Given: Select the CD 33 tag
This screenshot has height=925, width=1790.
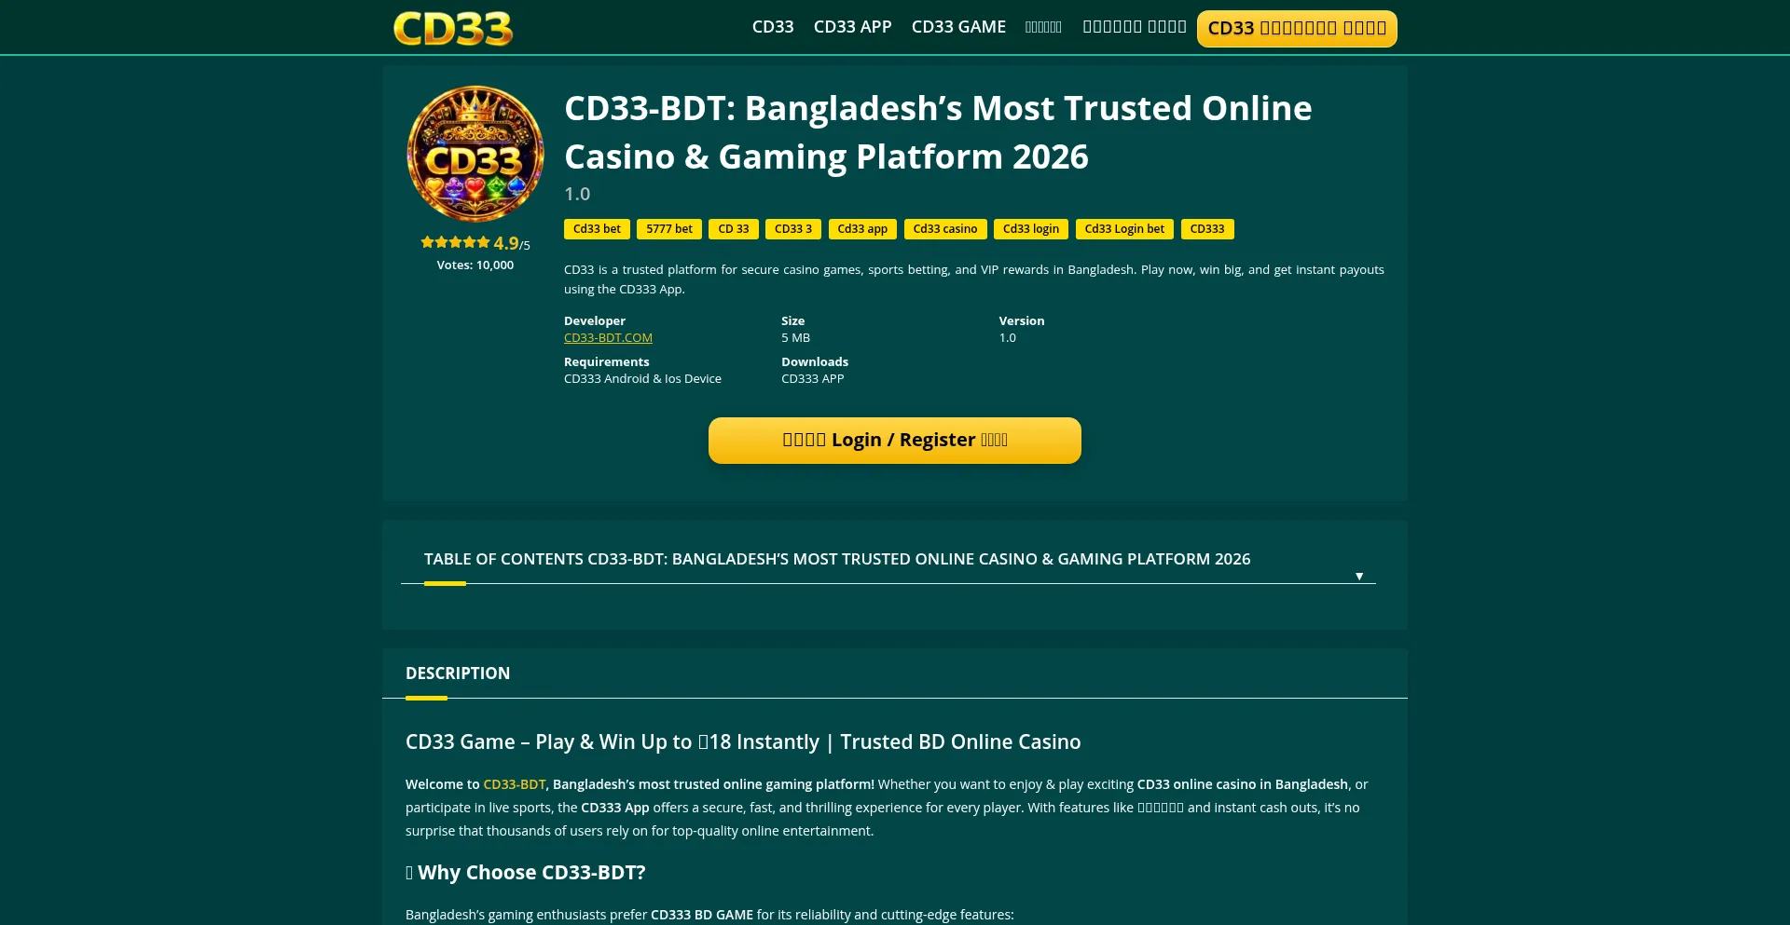Looking at the screenshot, I should (734, 229).
